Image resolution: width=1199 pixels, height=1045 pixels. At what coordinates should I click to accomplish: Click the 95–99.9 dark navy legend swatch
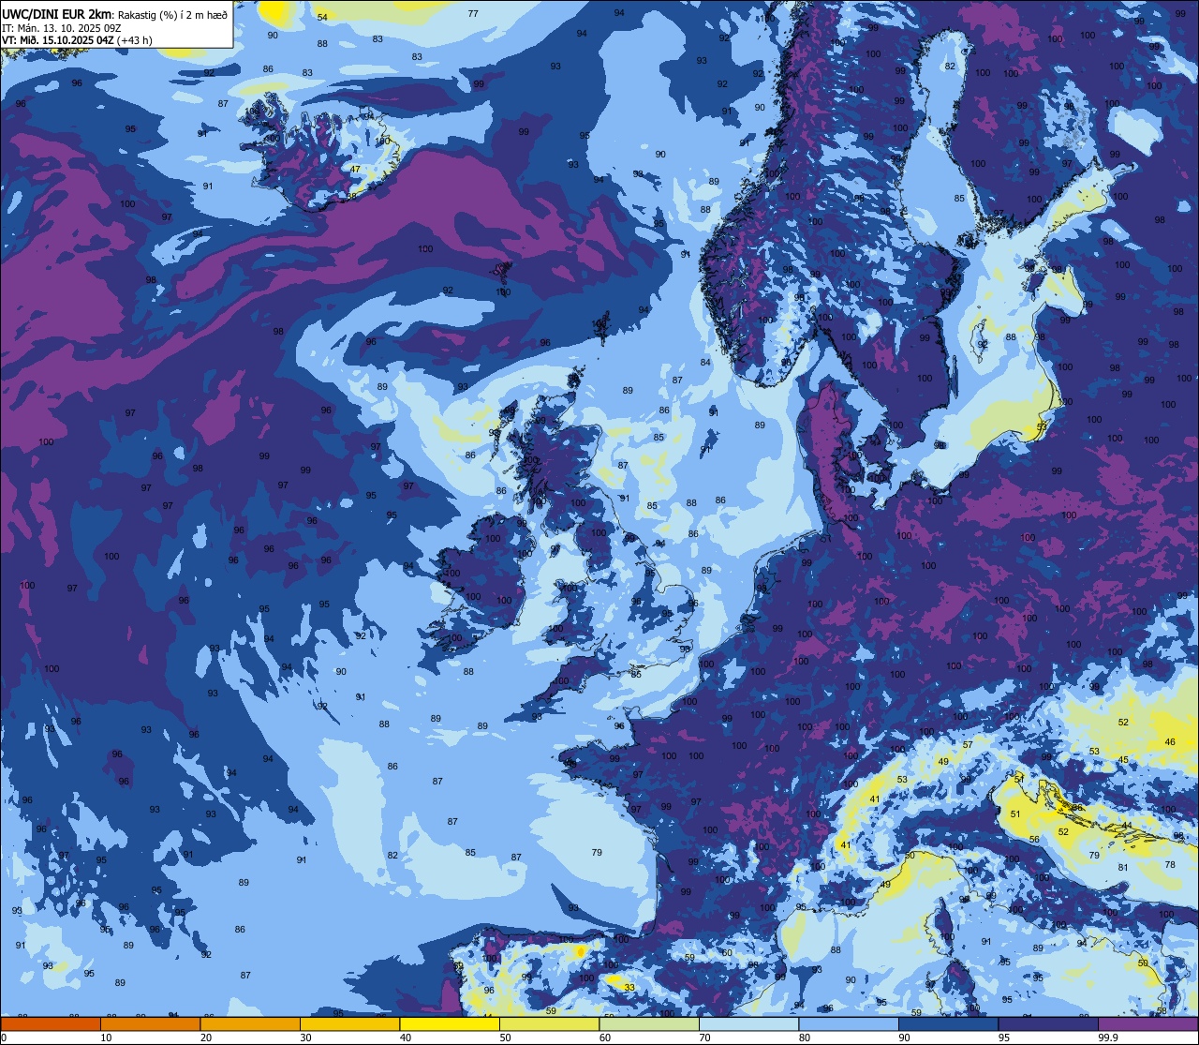tap(1048, 1023)
